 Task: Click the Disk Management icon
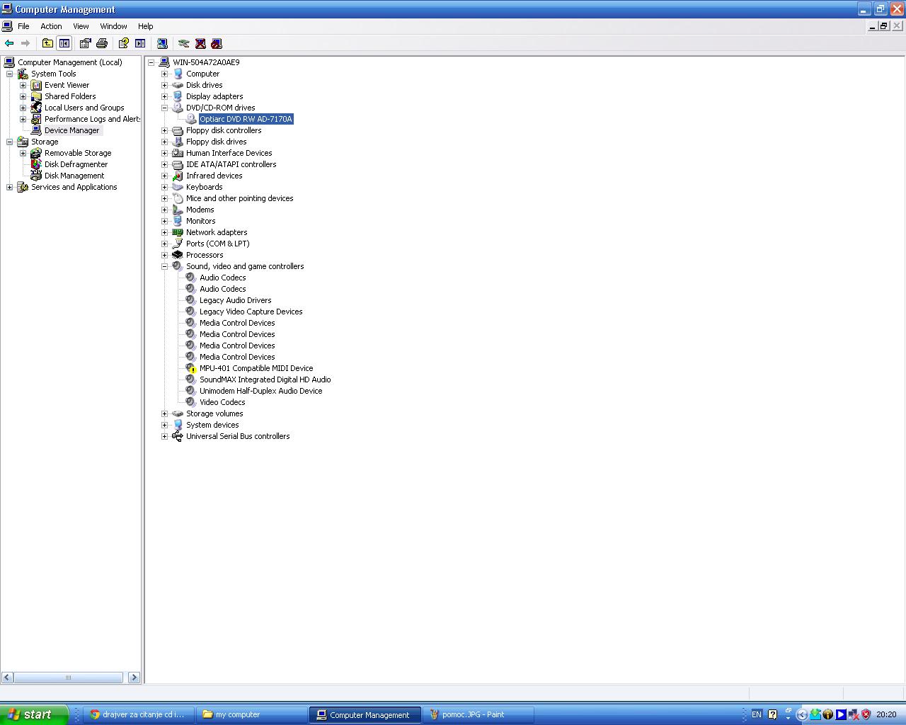pos(36,176)
